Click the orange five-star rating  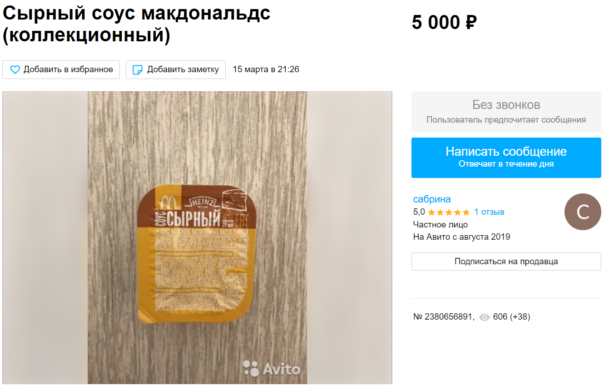tap(449, 212)
